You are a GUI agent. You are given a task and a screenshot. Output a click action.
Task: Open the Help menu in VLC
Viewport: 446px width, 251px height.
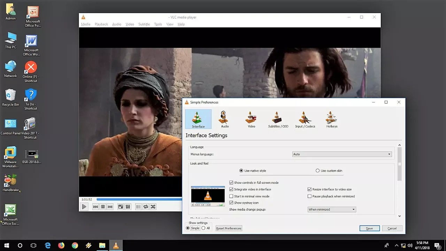[x=181, y=24]
